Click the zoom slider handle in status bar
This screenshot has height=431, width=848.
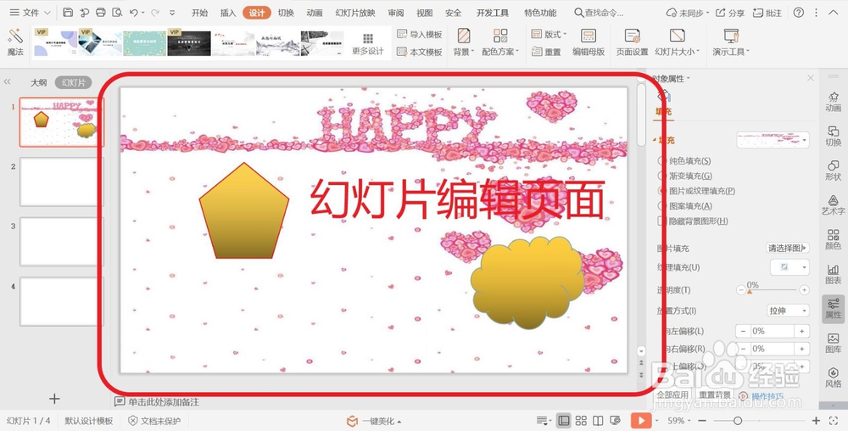pyautogui.click(x=737, y=420)
